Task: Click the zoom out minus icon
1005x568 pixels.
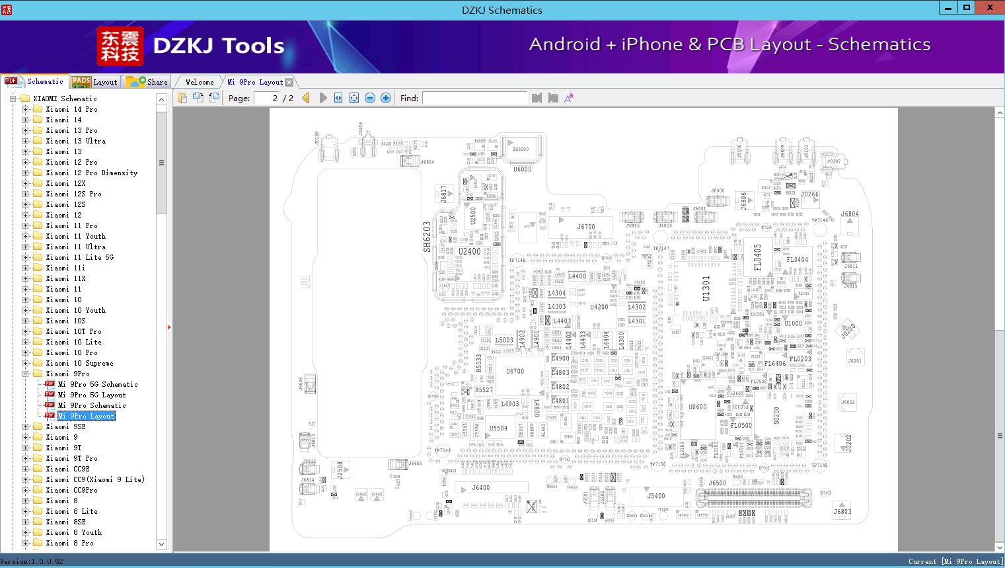Action: pyautogui.click(x=370, y=98)
